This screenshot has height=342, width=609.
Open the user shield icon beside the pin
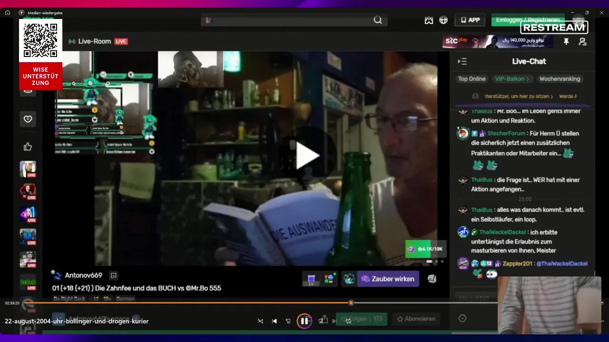point(582,42)
